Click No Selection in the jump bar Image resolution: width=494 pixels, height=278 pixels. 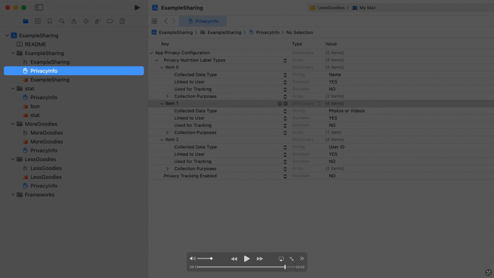300,32
